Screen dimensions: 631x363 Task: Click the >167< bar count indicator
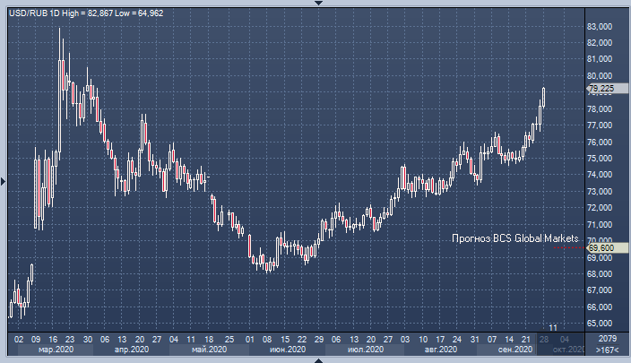click(607, 349)
